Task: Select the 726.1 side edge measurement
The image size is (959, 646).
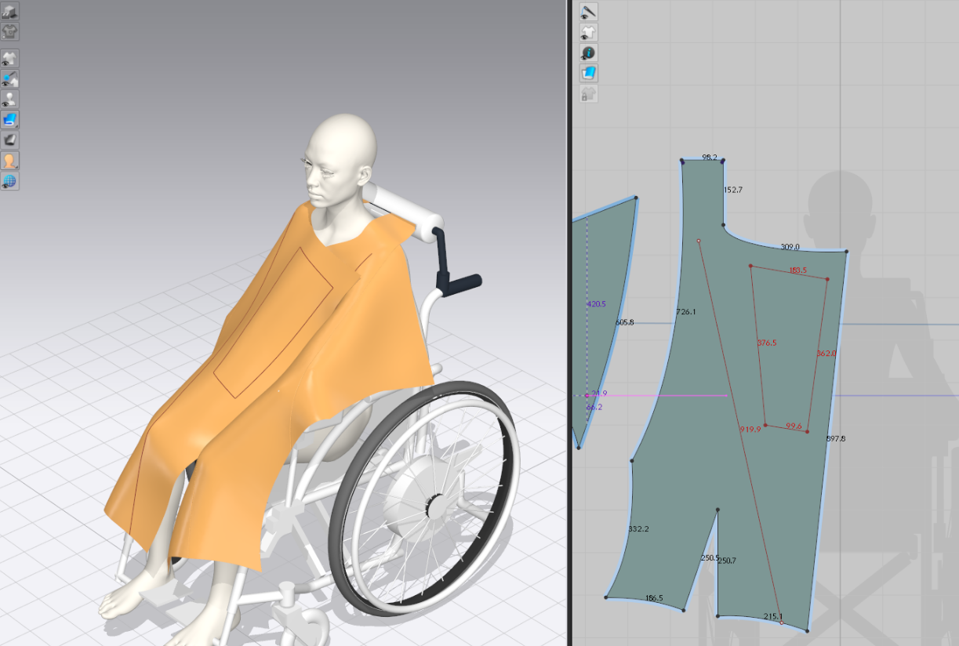Action: pos(686,312)
